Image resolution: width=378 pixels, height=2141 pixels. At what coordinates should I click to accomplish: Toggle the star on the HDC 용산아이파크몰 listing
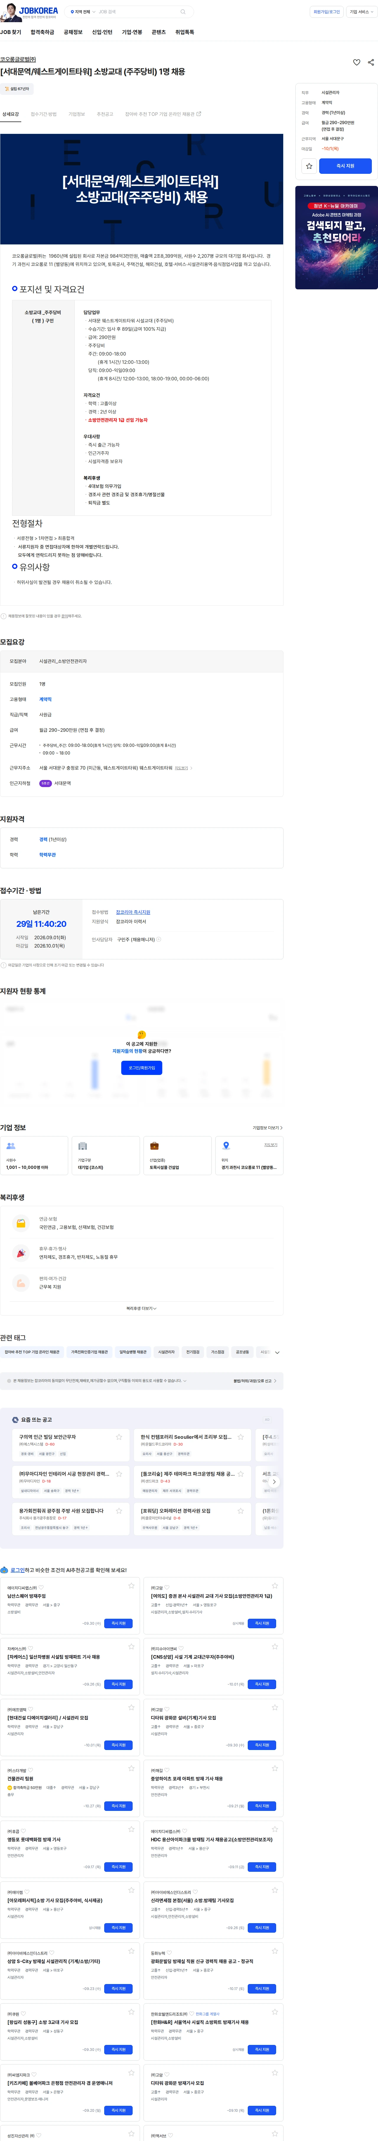click(275, 1829)
